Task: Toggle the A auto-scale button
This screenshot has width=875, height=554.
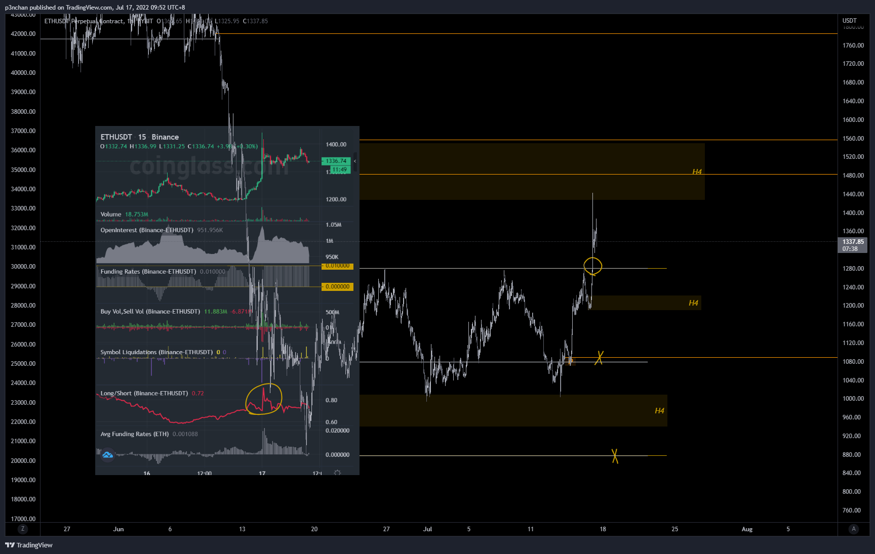Action: (854, 529)
